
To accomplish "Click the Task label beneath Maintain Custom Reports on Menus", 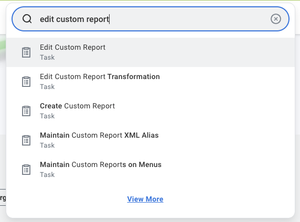I will [x=47, y=175].
